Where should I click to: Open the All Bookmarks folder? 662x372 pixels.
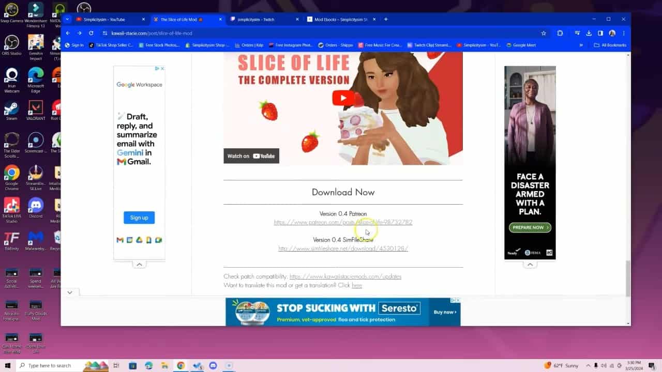(x=610, y=45)
